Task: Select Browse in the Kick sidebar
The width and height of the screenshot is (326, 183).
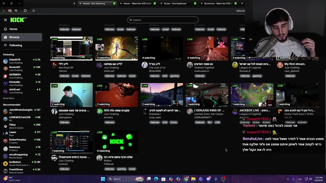Action: [22, 37]
